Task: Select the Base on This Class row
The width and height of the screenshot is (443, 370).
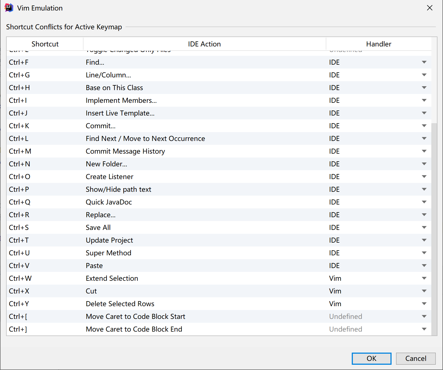Action: point(219,88)
